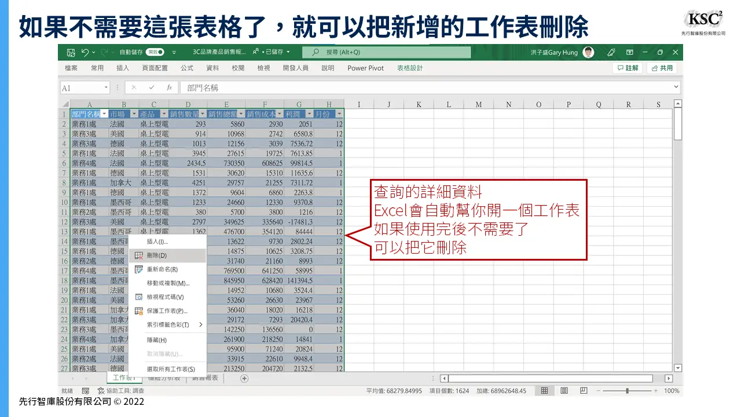Image resolution: width=741 pixels, height=417 pixels.
Task: Select the 銷售報表 sheet tab
Action: point(205,378)
